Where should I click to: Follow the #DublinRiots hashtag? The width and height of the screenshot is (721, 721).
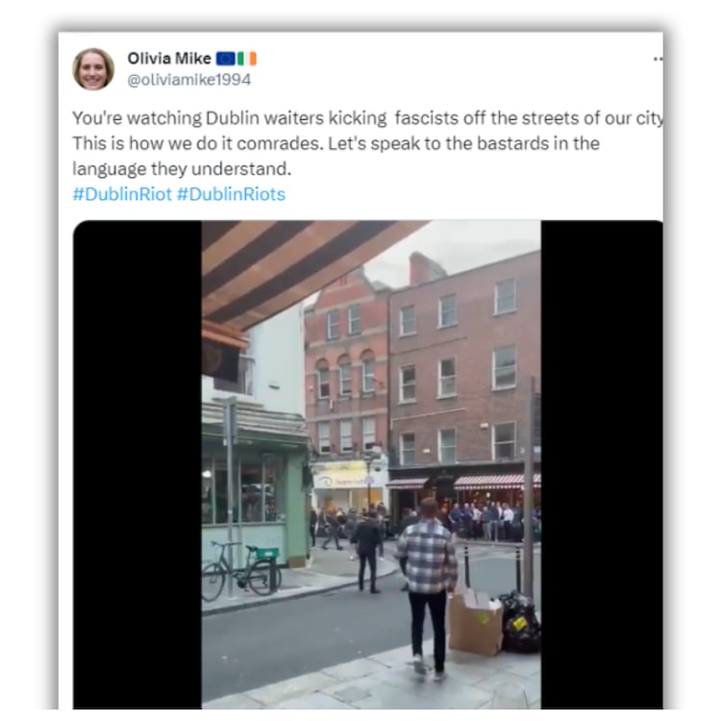tap(231, 194)
